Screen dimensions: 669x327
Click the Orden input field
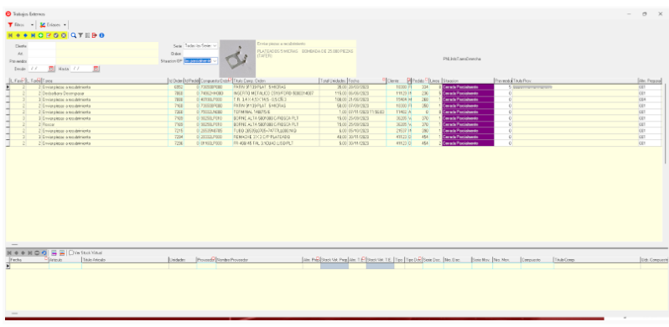pyautogui.click(x=200, y=54)
